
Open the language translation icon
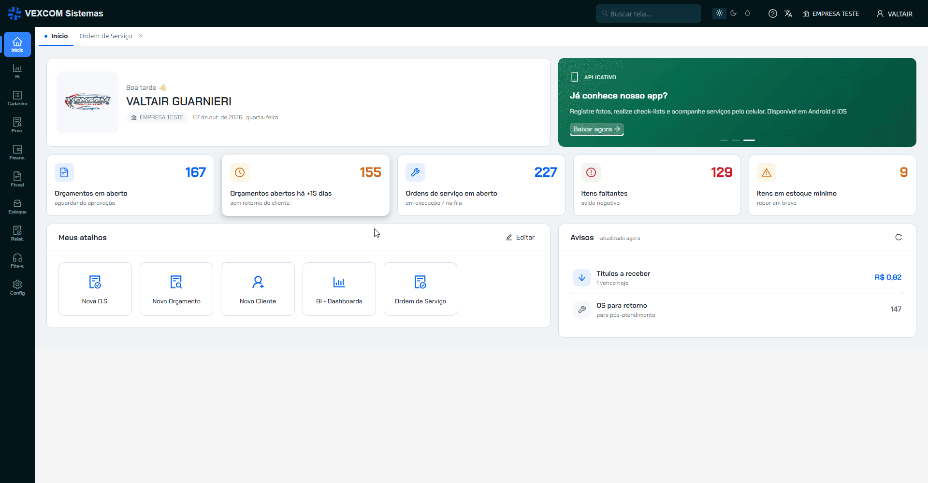[788, 14]
